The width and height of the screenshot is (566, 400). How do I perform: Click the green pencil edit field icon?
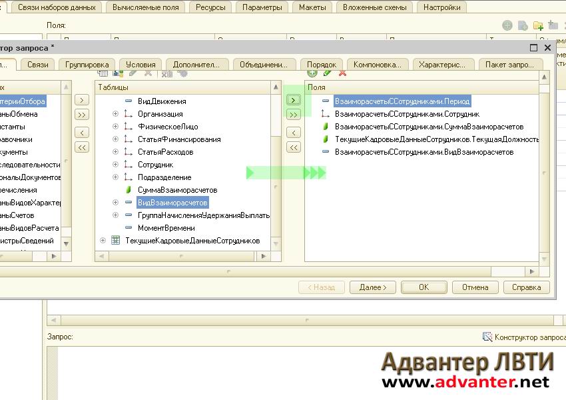click(x=327, y=73)
